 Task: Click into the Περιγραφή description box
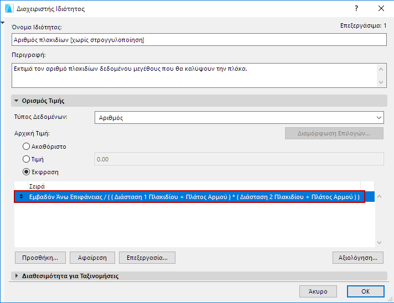(194, 75)
